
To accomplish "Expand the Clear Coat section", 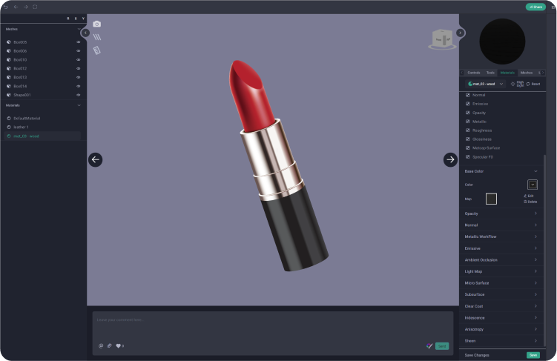I will 535,306.
